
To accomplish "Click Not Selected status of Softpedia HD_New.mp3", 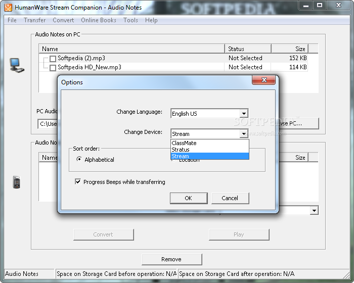I will click(245, 67).
